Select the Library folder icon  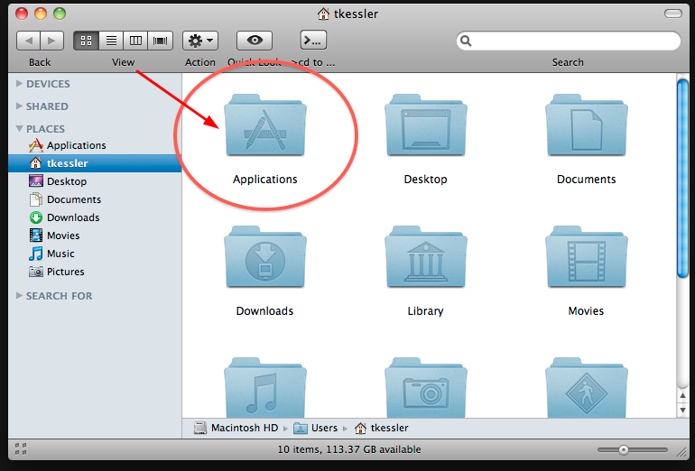pos(425,257)
